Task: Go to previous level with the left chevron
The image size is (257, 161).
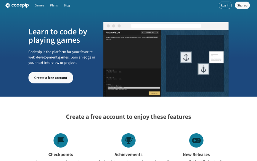Action: (143, 33)
